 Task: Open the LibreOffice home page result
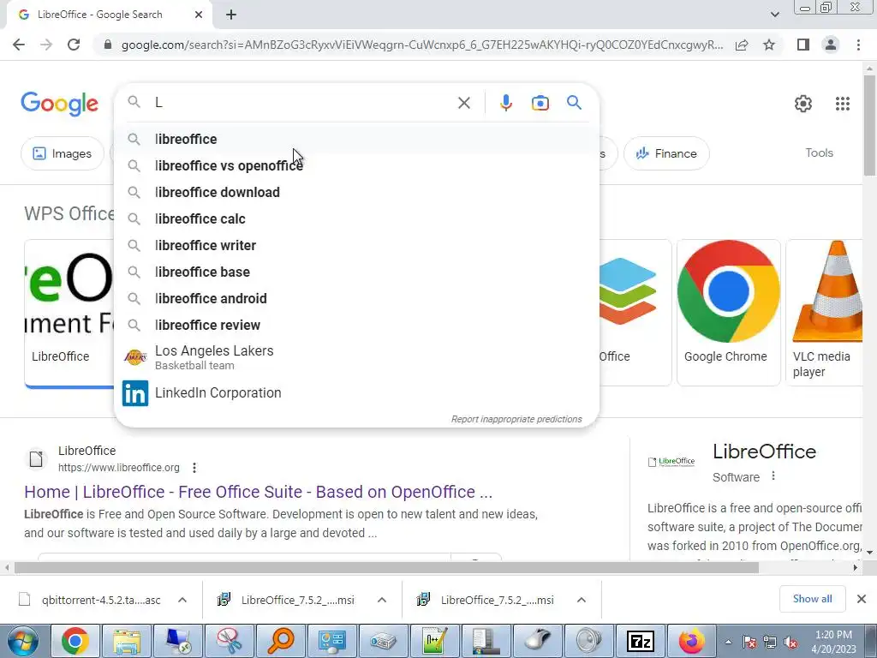tap(258, 492)
